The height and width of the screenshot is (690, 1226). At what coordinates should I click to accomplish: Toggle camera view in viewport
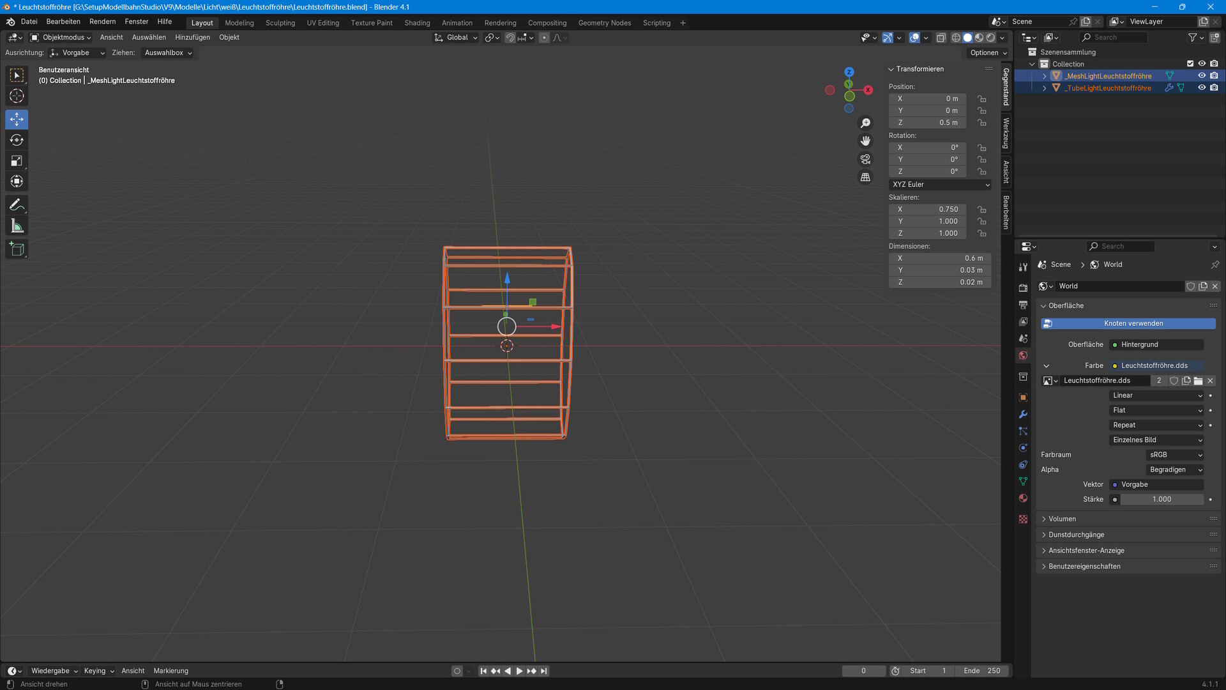865,159
